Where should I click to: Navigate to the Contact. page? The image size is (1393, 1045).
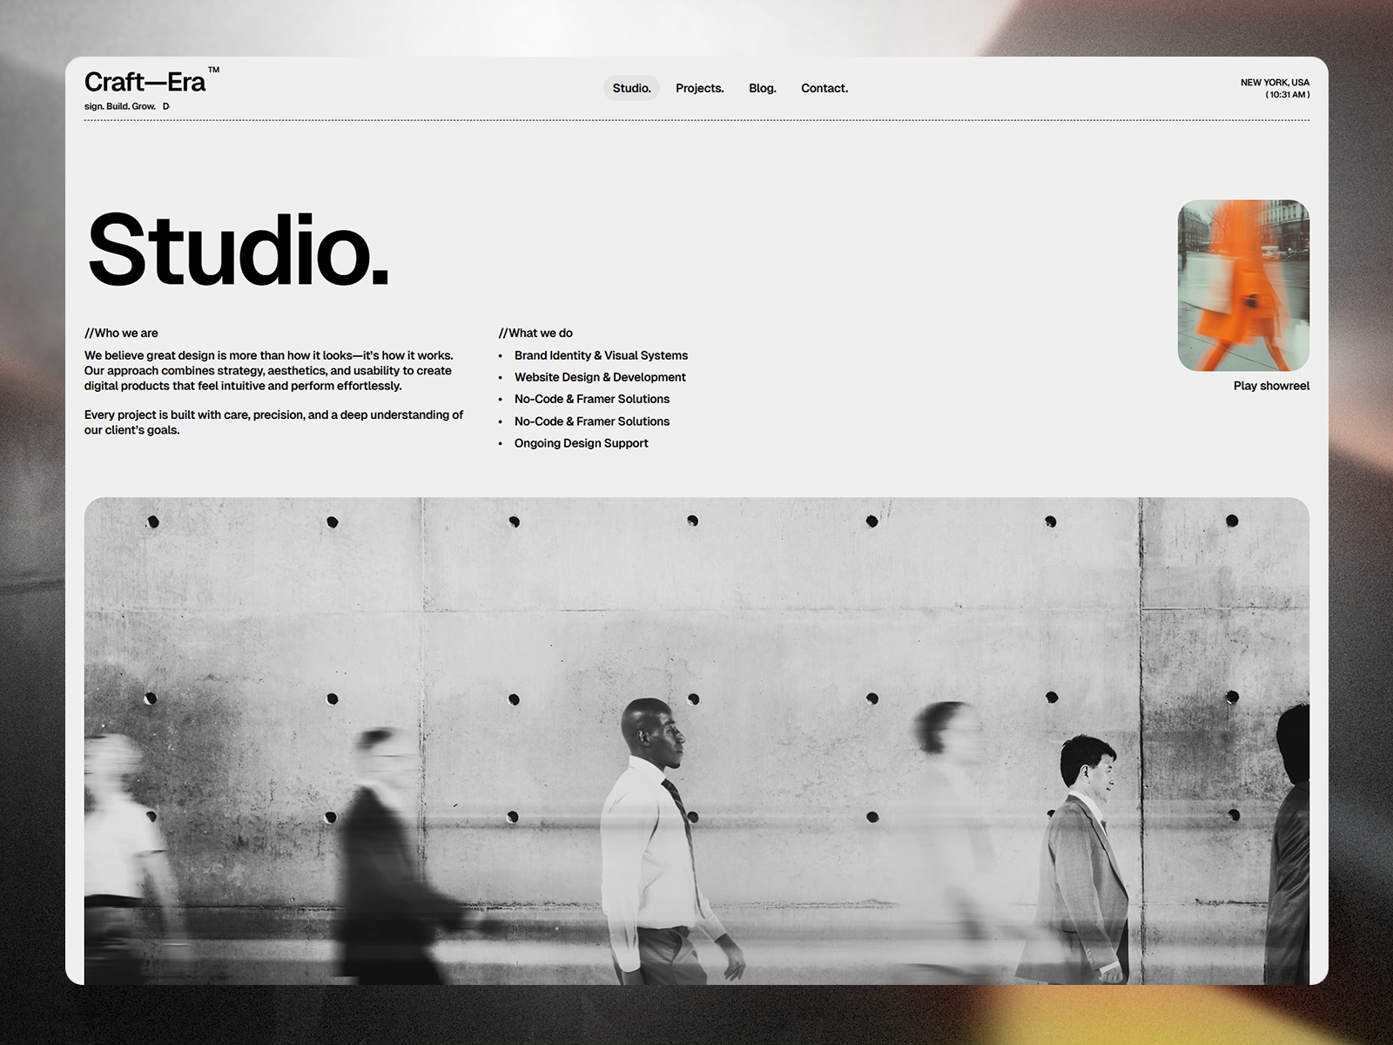pyautogui.click(x=824, y=88)
